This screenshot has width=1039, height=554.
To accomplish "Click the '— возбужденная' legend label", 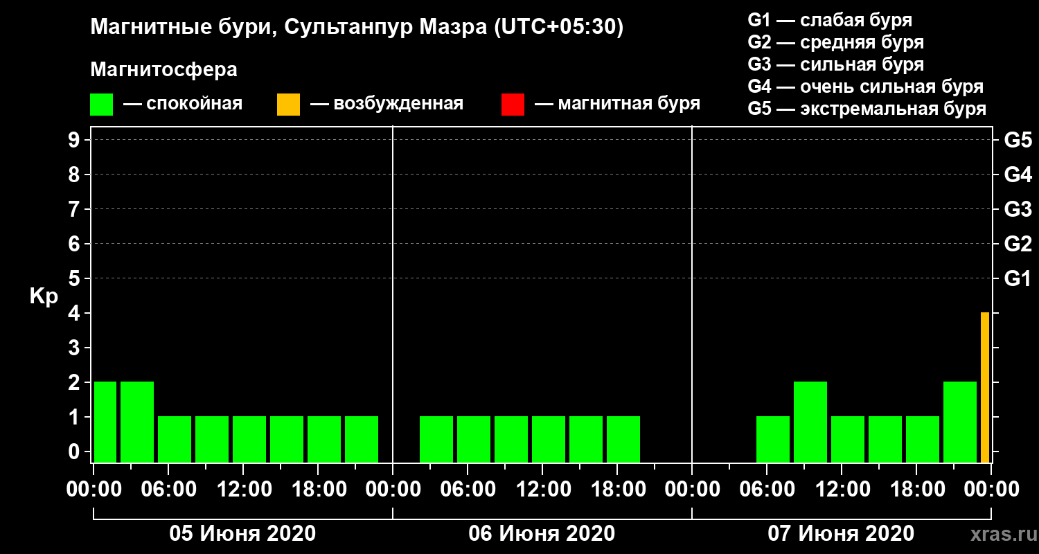I will (387, 105).
